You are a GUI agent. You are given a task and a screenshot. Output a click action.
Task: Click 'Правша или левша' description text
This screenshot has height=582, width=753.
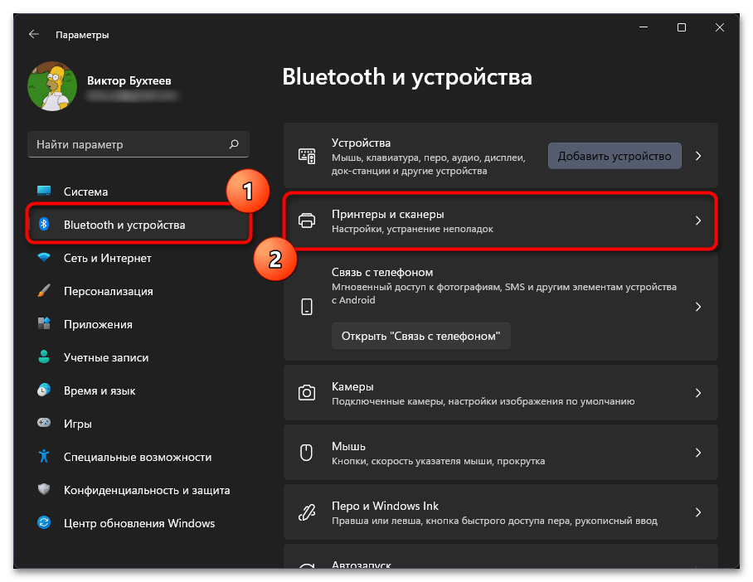pos(494,521)
